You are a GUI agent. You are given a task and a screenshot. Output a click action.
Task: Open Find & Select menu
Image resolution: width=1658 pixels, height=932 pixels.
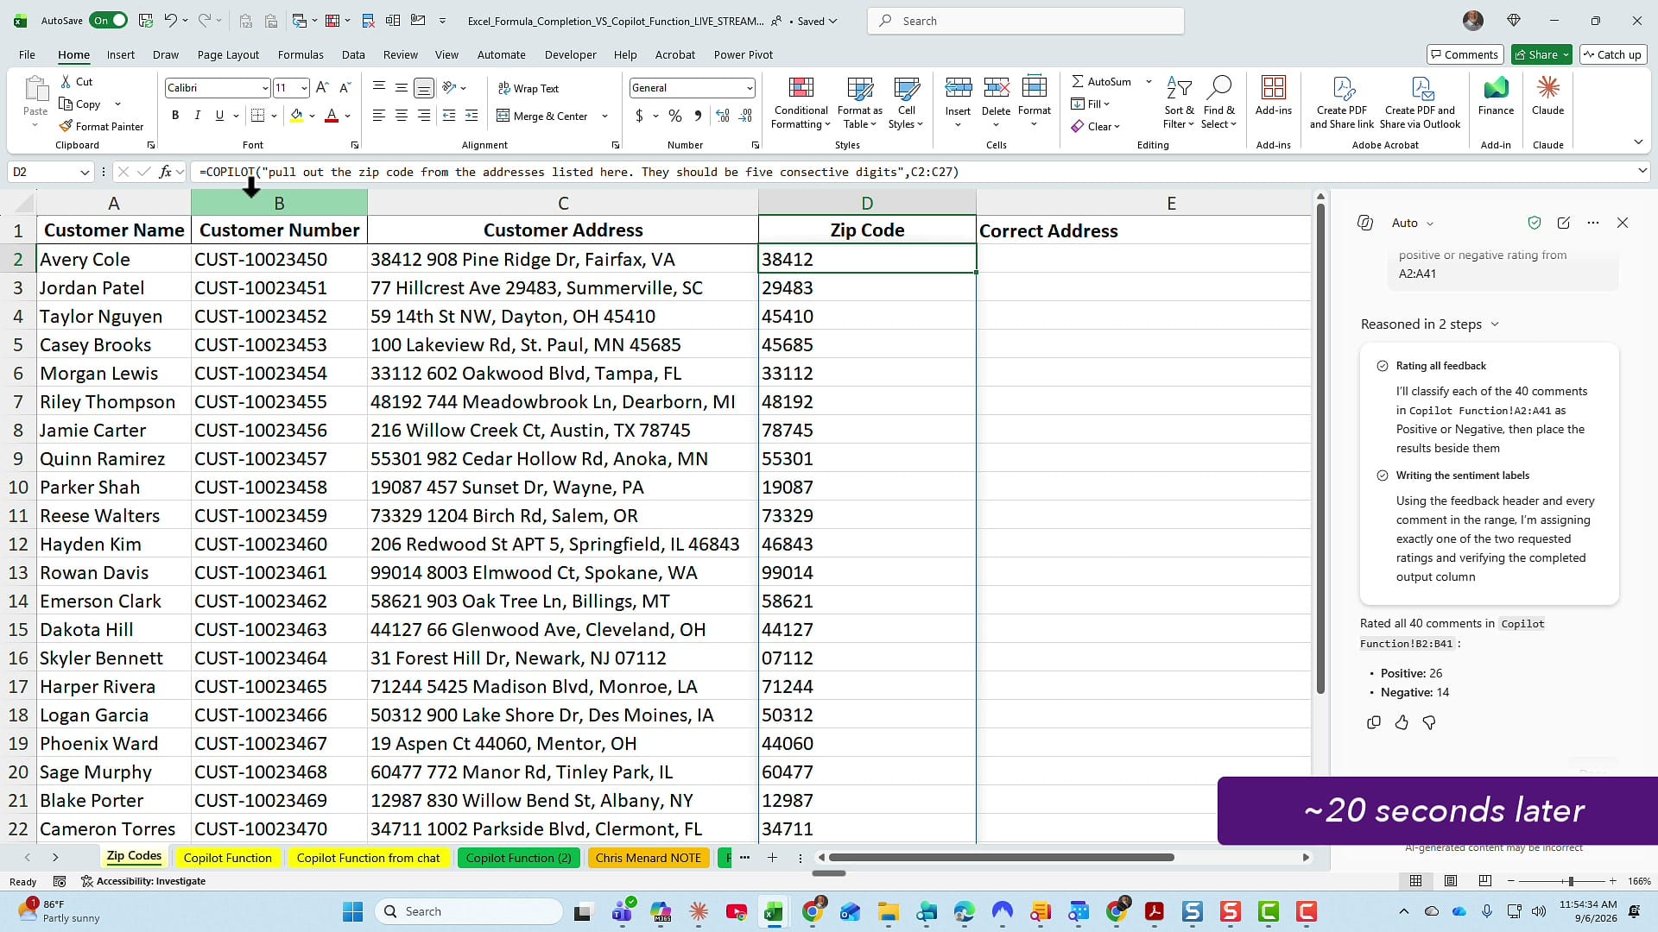[x=1218, y=104]
